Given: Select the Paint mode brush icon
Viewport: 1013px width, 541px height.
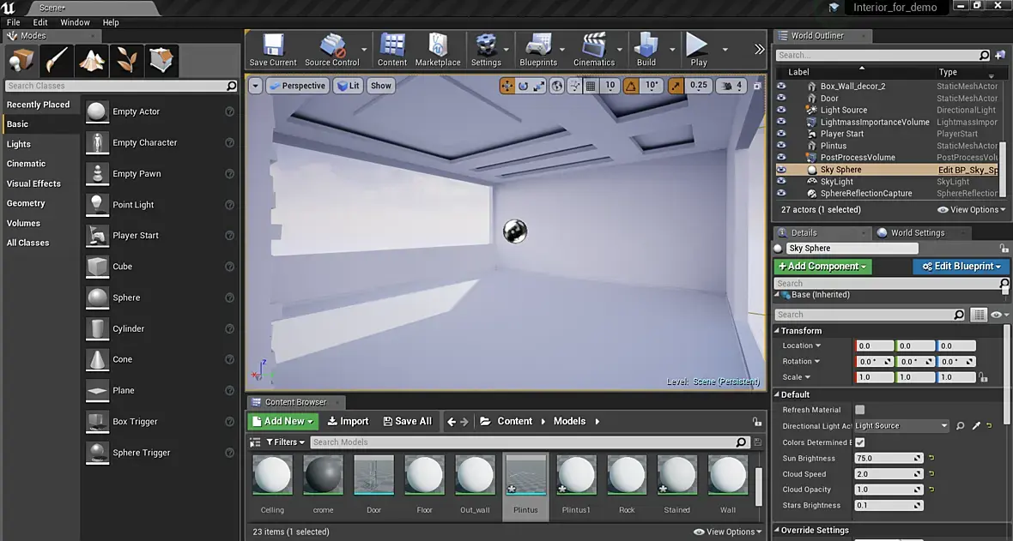Looking at the screenshot, I should tap(56, 61).
